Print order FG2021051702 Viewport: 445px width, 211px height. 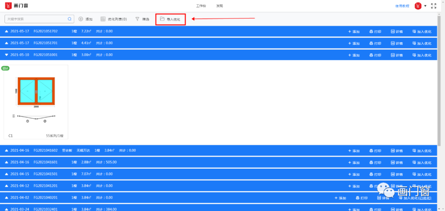(x=375, y=31)
